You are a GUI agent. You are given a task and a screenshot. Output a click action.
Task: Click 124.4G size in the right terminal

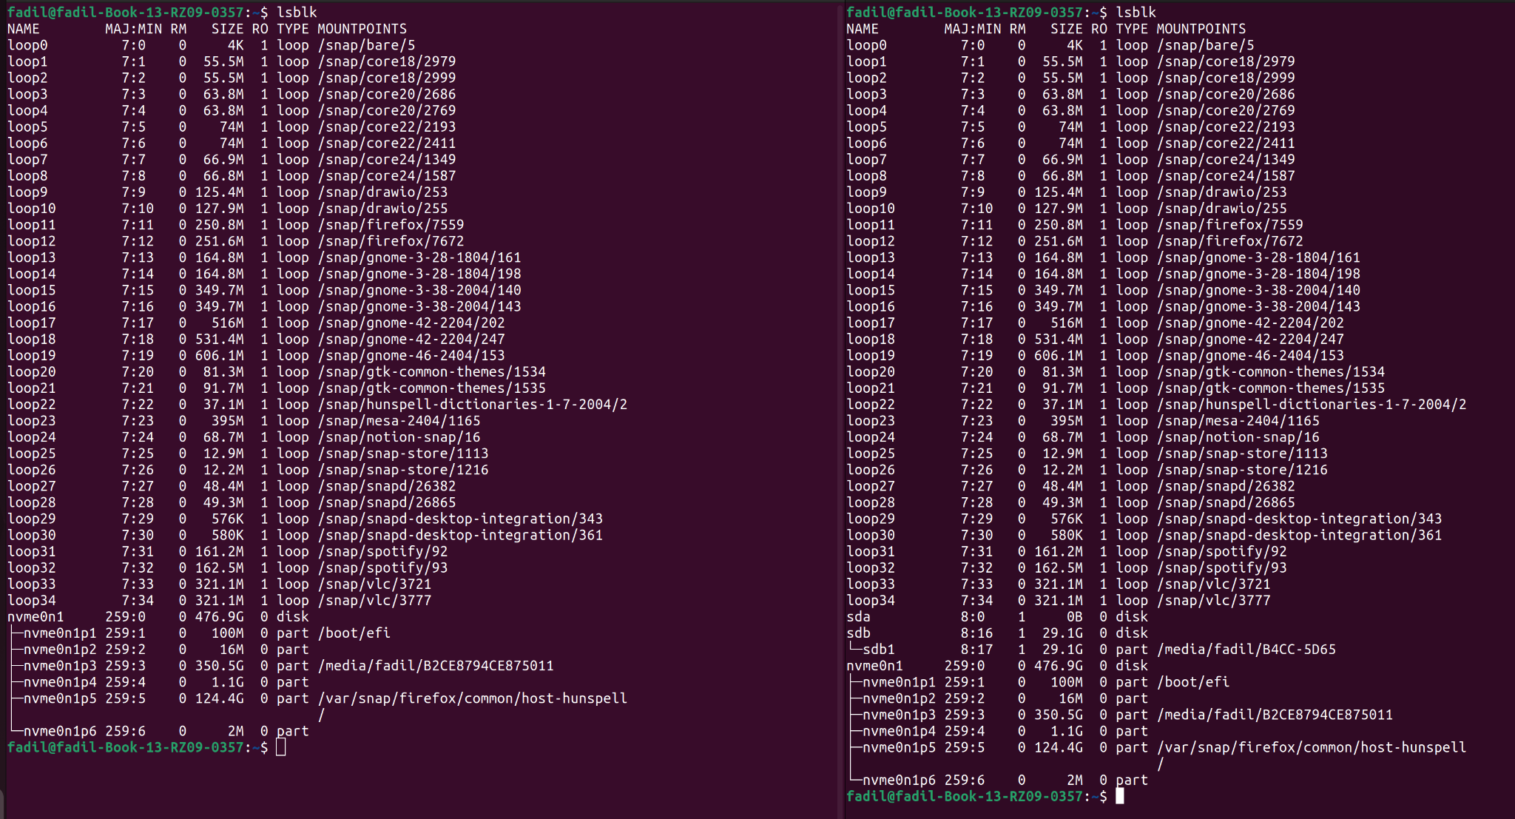(x=1059, y=747)
